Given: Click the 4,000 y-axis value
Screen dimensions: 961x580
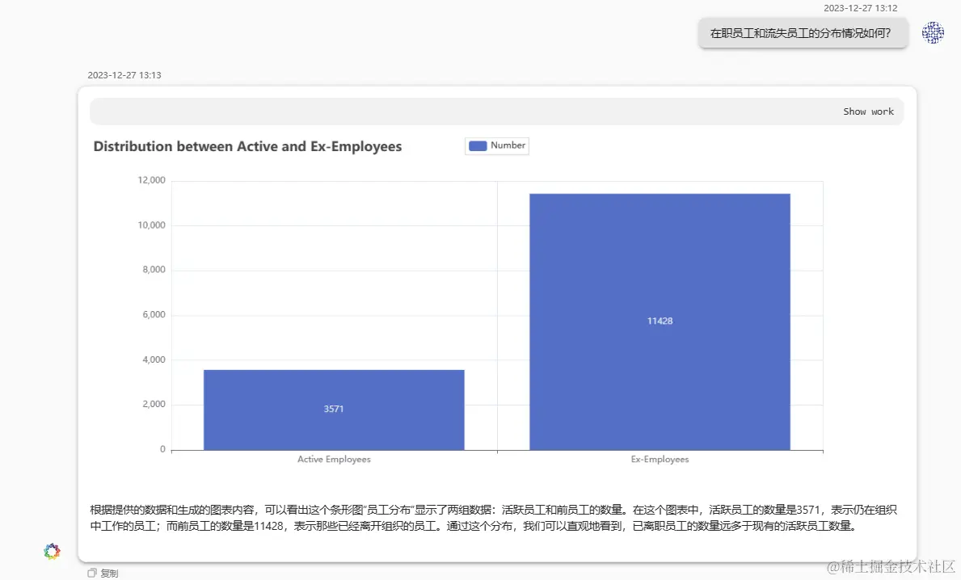Looking at the screenshot, I should (x=154, y=359).
